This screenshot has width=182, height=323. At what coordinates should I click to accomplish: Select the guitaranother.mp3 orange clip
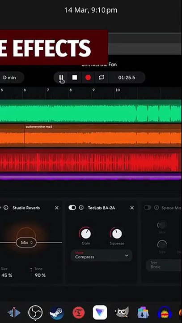[x=103, y=136]
